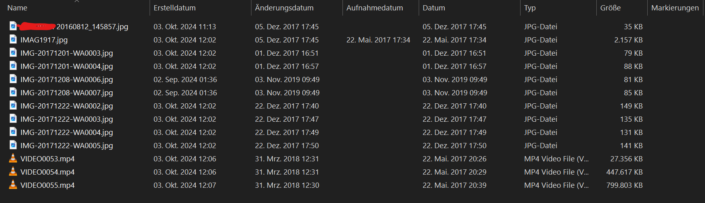Image resolution: width=705 pixels, height=203 pixels.
Task: Sort by the Name column header
Action: coord(17,8)
